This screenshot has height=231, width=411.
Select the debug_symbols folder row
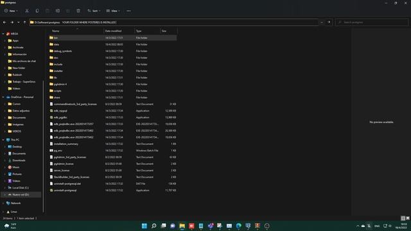[113, 51]
